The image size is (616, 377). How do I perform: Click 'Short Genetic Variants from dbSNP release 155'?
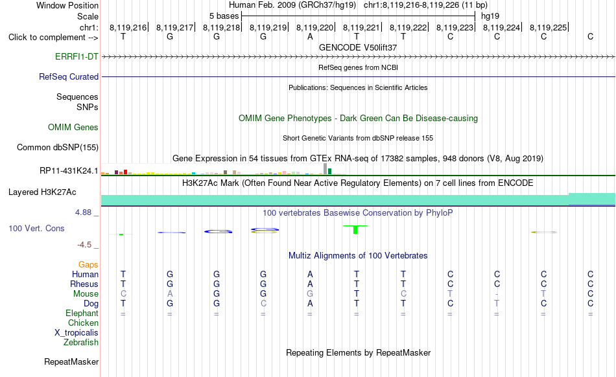click(x=358, y=138)
